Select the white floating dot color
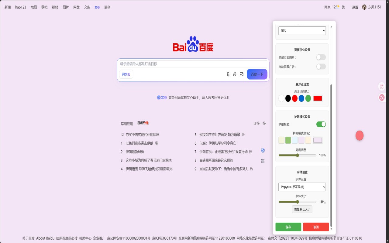Image resolution: width=389 pixels, height=243 pixels. pos(281,98)
